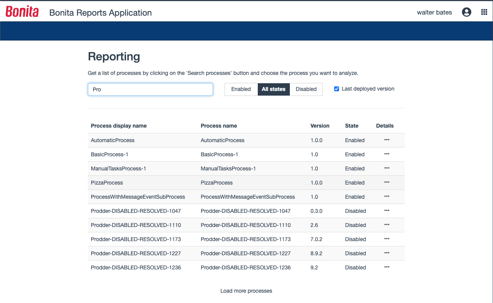Screen dimensions: 493x303
Task: Open details ellipsis for AutomaticProcess
Action: tap(387, 140)
